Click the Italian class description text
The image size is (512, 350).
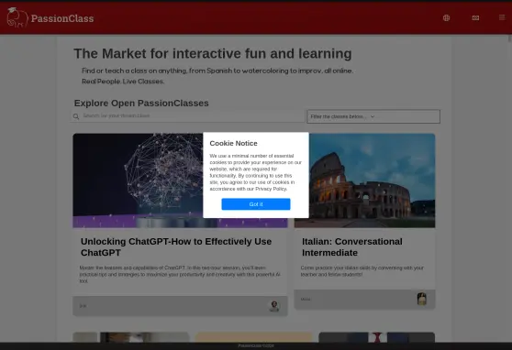tap(362, 271)
